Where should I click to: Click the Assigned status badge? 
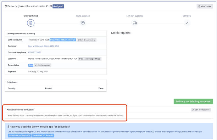point(58,6)
